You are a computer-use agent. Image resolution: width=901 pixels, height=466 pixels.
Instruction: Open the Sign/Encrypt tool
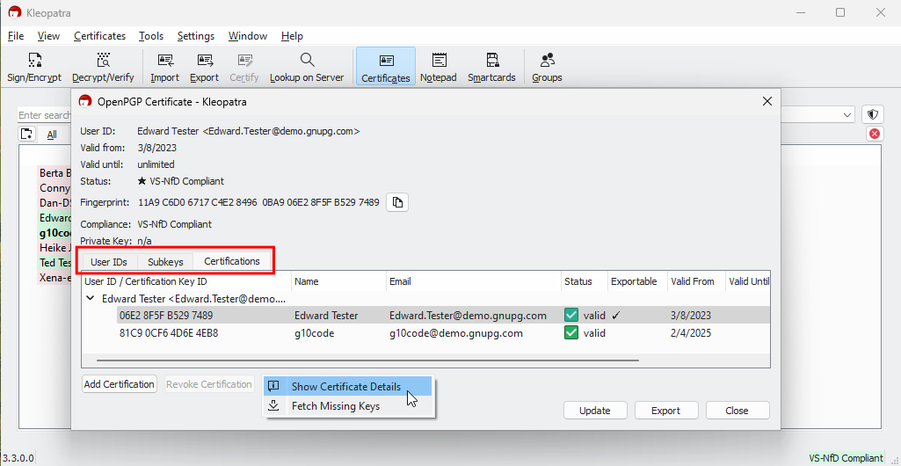click(x=34, y=67)
